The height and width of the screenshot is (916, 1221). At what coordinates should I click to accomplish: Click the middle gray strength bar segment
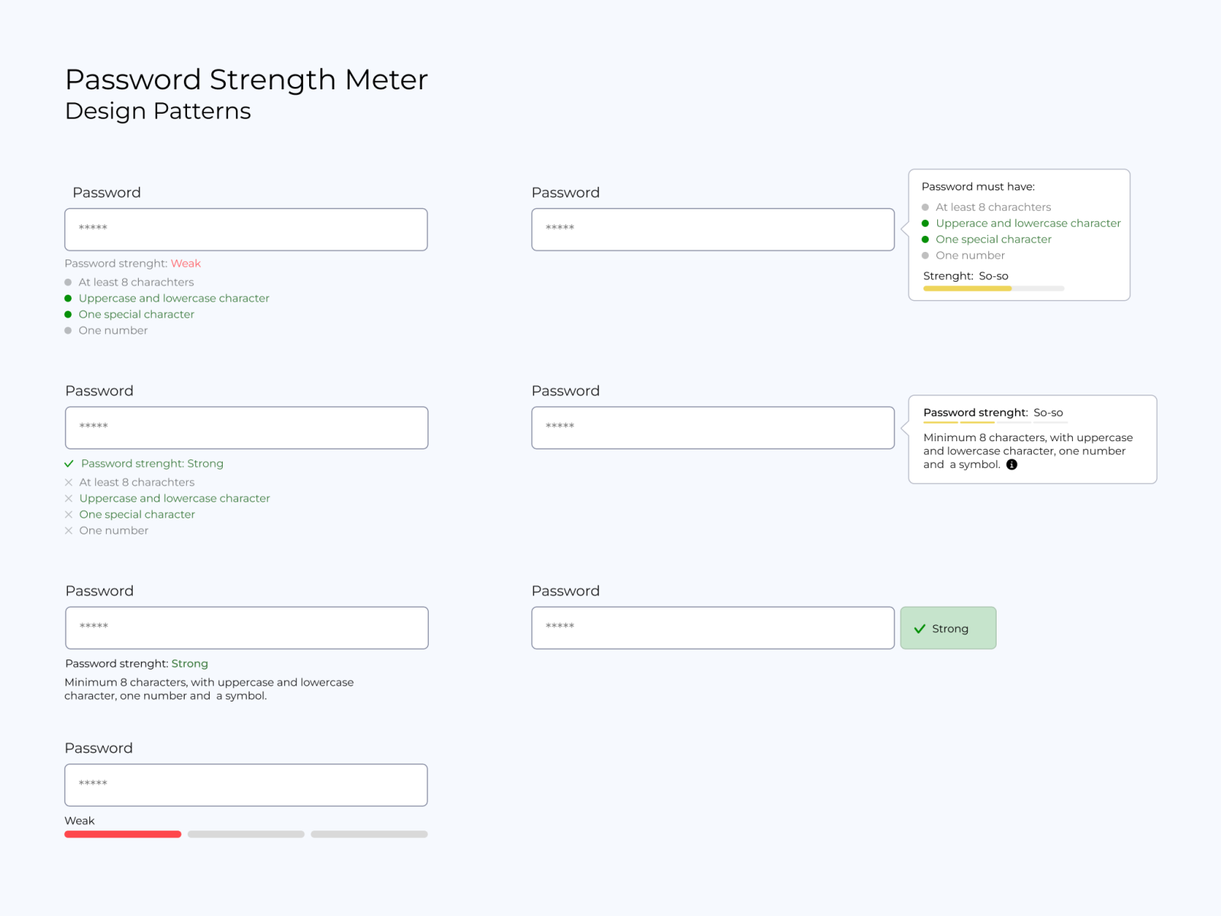246,834
